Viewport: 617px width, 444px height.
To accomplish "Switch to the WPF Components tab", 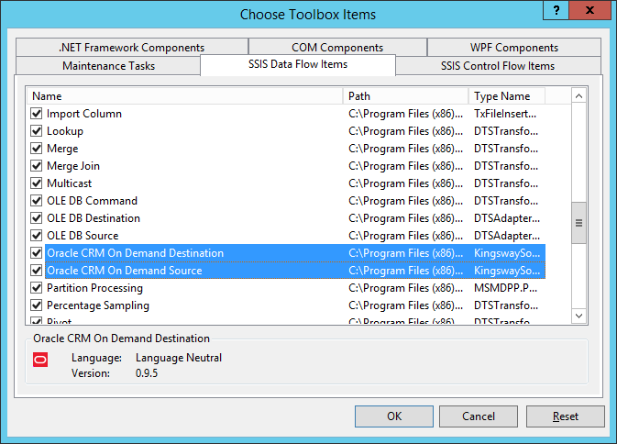I will click(x=514, y=47).
